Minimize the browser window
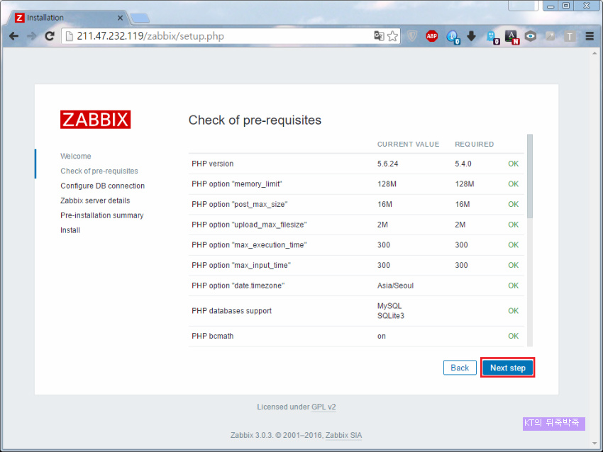Viewport: 603px width, 452px height. coord(551,6)
